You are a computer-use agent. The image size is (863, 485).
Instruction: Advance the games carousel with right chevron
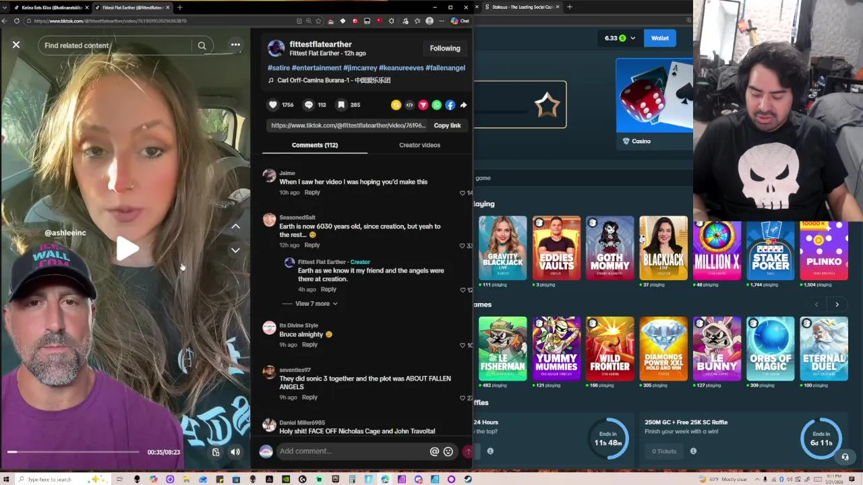[x=837, y=304]
